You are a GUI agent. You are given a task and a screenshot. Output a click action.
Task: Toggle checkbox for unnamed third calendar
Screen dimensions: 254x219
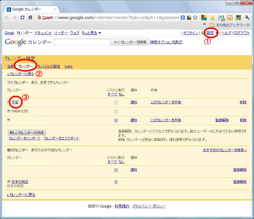click(x=116, y=120)
